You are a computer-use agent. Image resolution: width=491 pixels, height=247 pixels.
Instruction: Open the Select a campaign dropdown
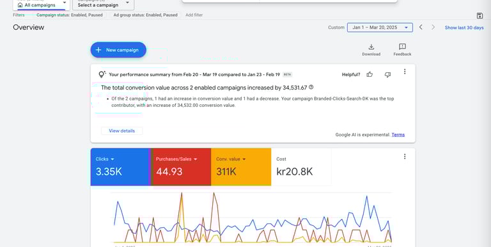[104, 4]
